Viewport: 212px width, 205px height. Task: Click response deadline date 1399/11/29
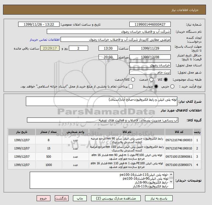click(x=150, y=48)
